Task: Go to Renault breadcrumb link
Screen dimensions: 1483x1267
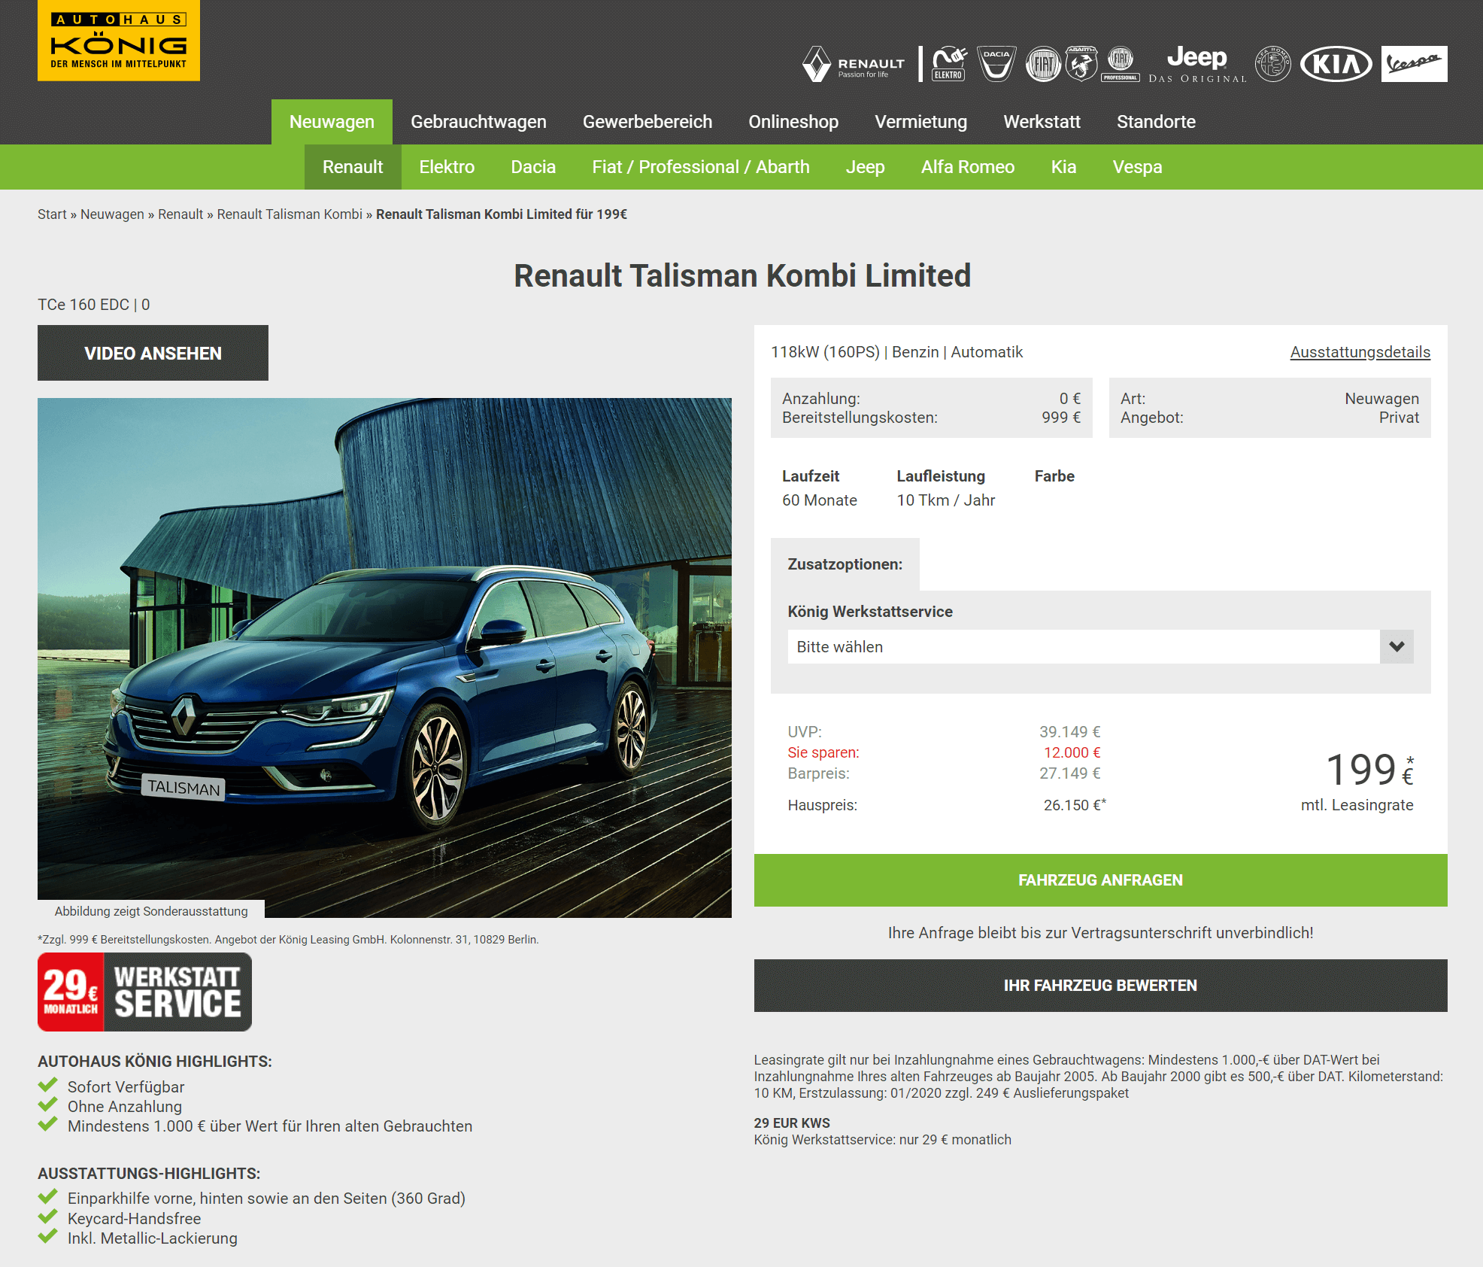Action: 180,214
